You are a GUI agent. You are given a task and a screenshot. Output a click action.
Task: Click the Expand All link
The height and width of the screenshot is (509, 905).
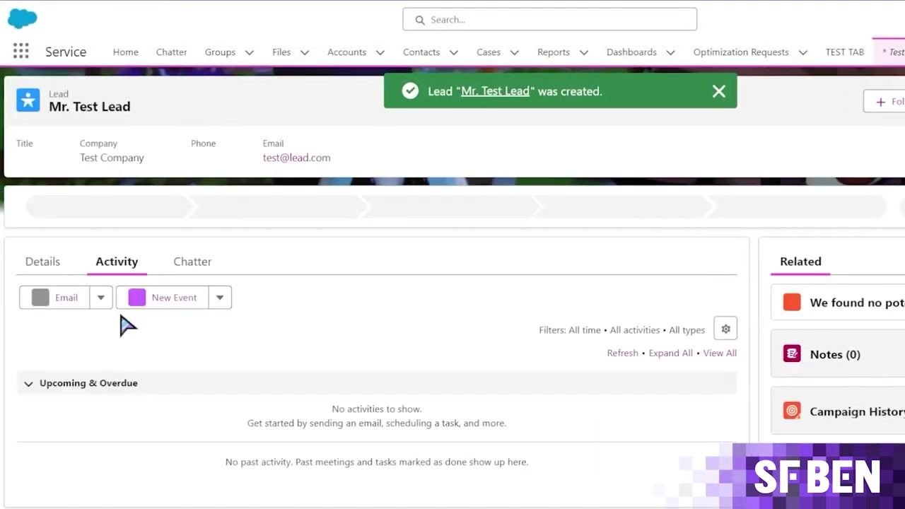pos(671,353)
